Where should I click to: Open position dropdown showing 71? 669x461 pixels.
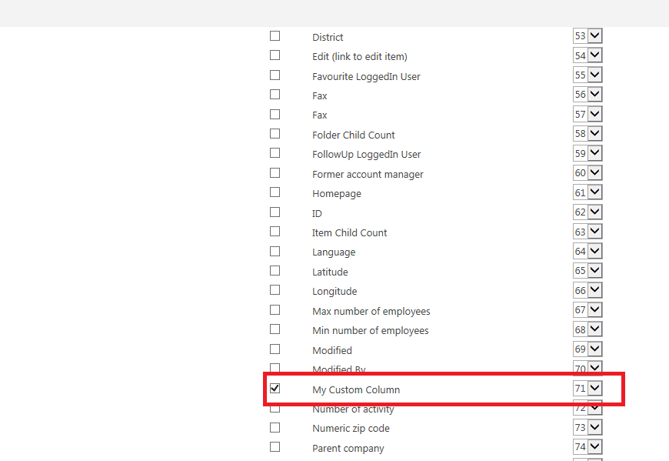pos(587,389)
